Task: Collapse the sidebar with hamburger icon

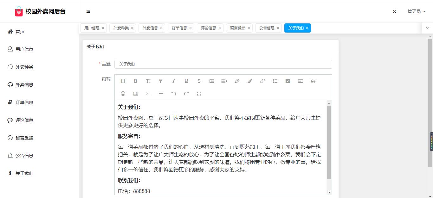Action: tap(88, 11)
